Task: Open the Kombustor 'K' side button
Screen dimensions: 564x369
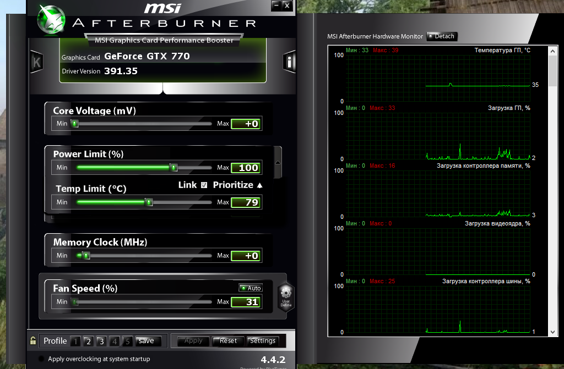Action: [x=37, y=62]
